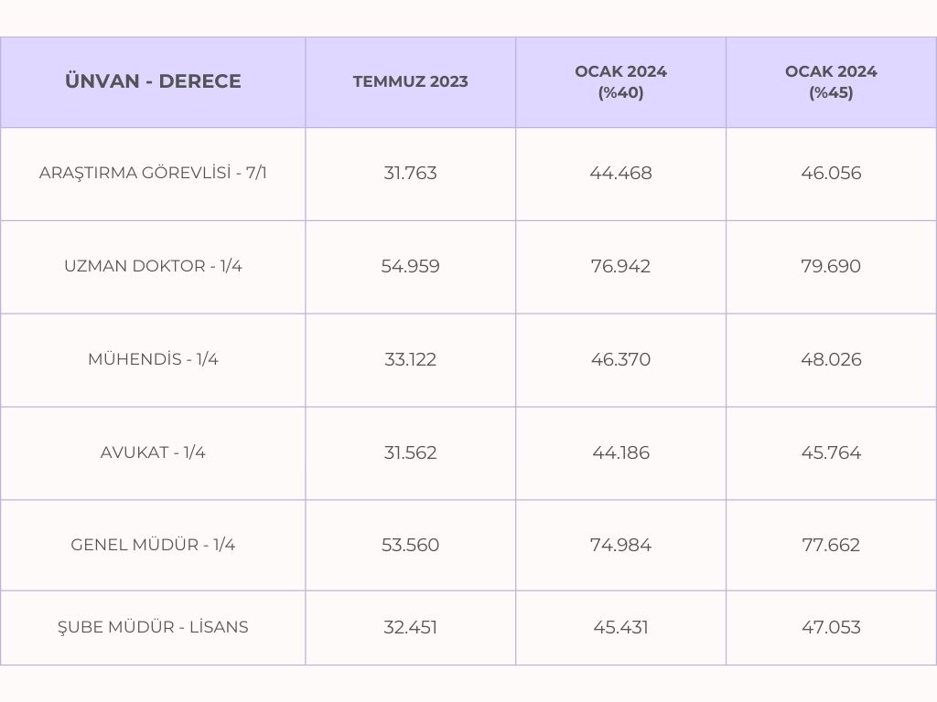
Task: Click the value 31.763 cell
Action: tap(410, 173)
